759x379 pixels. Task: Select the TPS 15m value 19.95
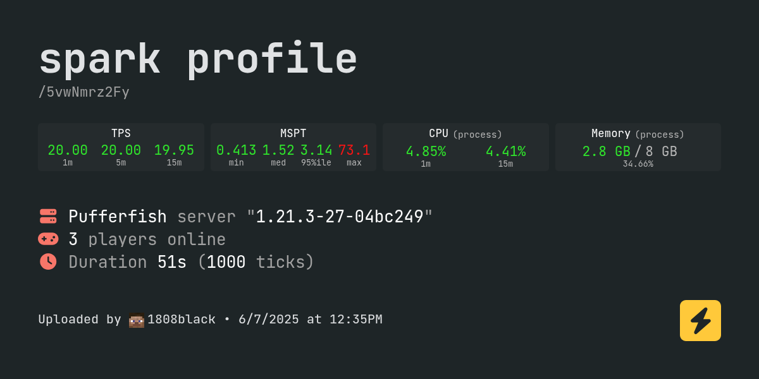(x=174, y=150)
